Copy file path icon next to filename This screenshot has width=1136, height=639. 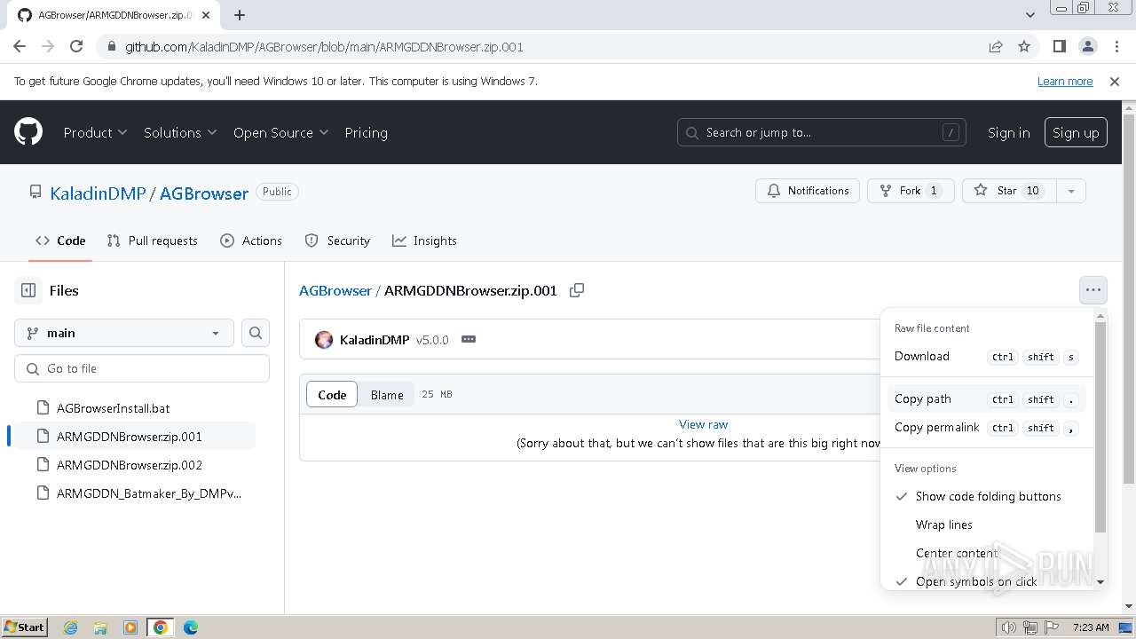pos(577,290)
